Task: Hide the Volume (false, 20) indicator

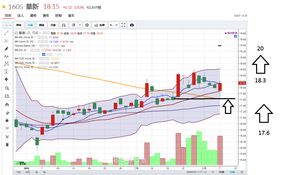Action: [41, 46]
